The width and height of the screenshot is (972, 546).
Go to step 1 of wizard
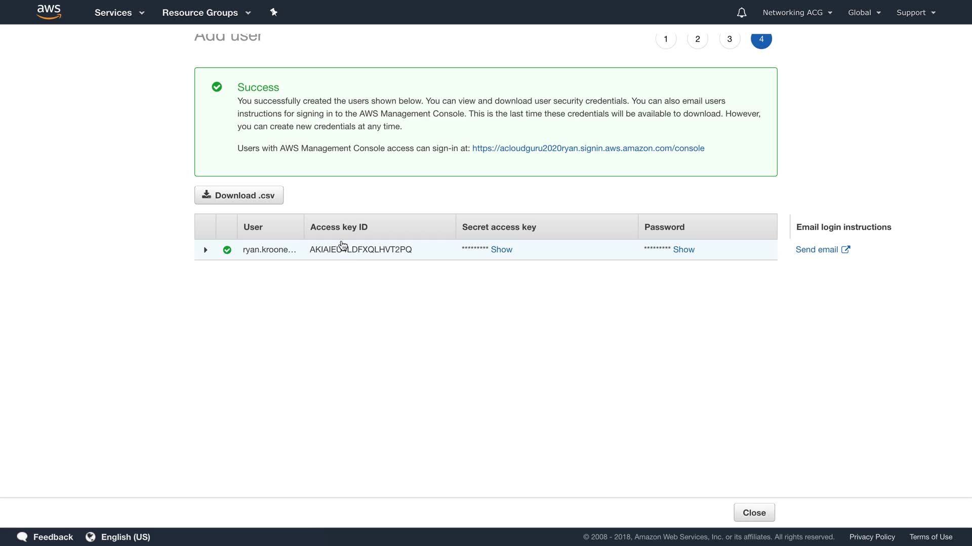coord(666,39)
